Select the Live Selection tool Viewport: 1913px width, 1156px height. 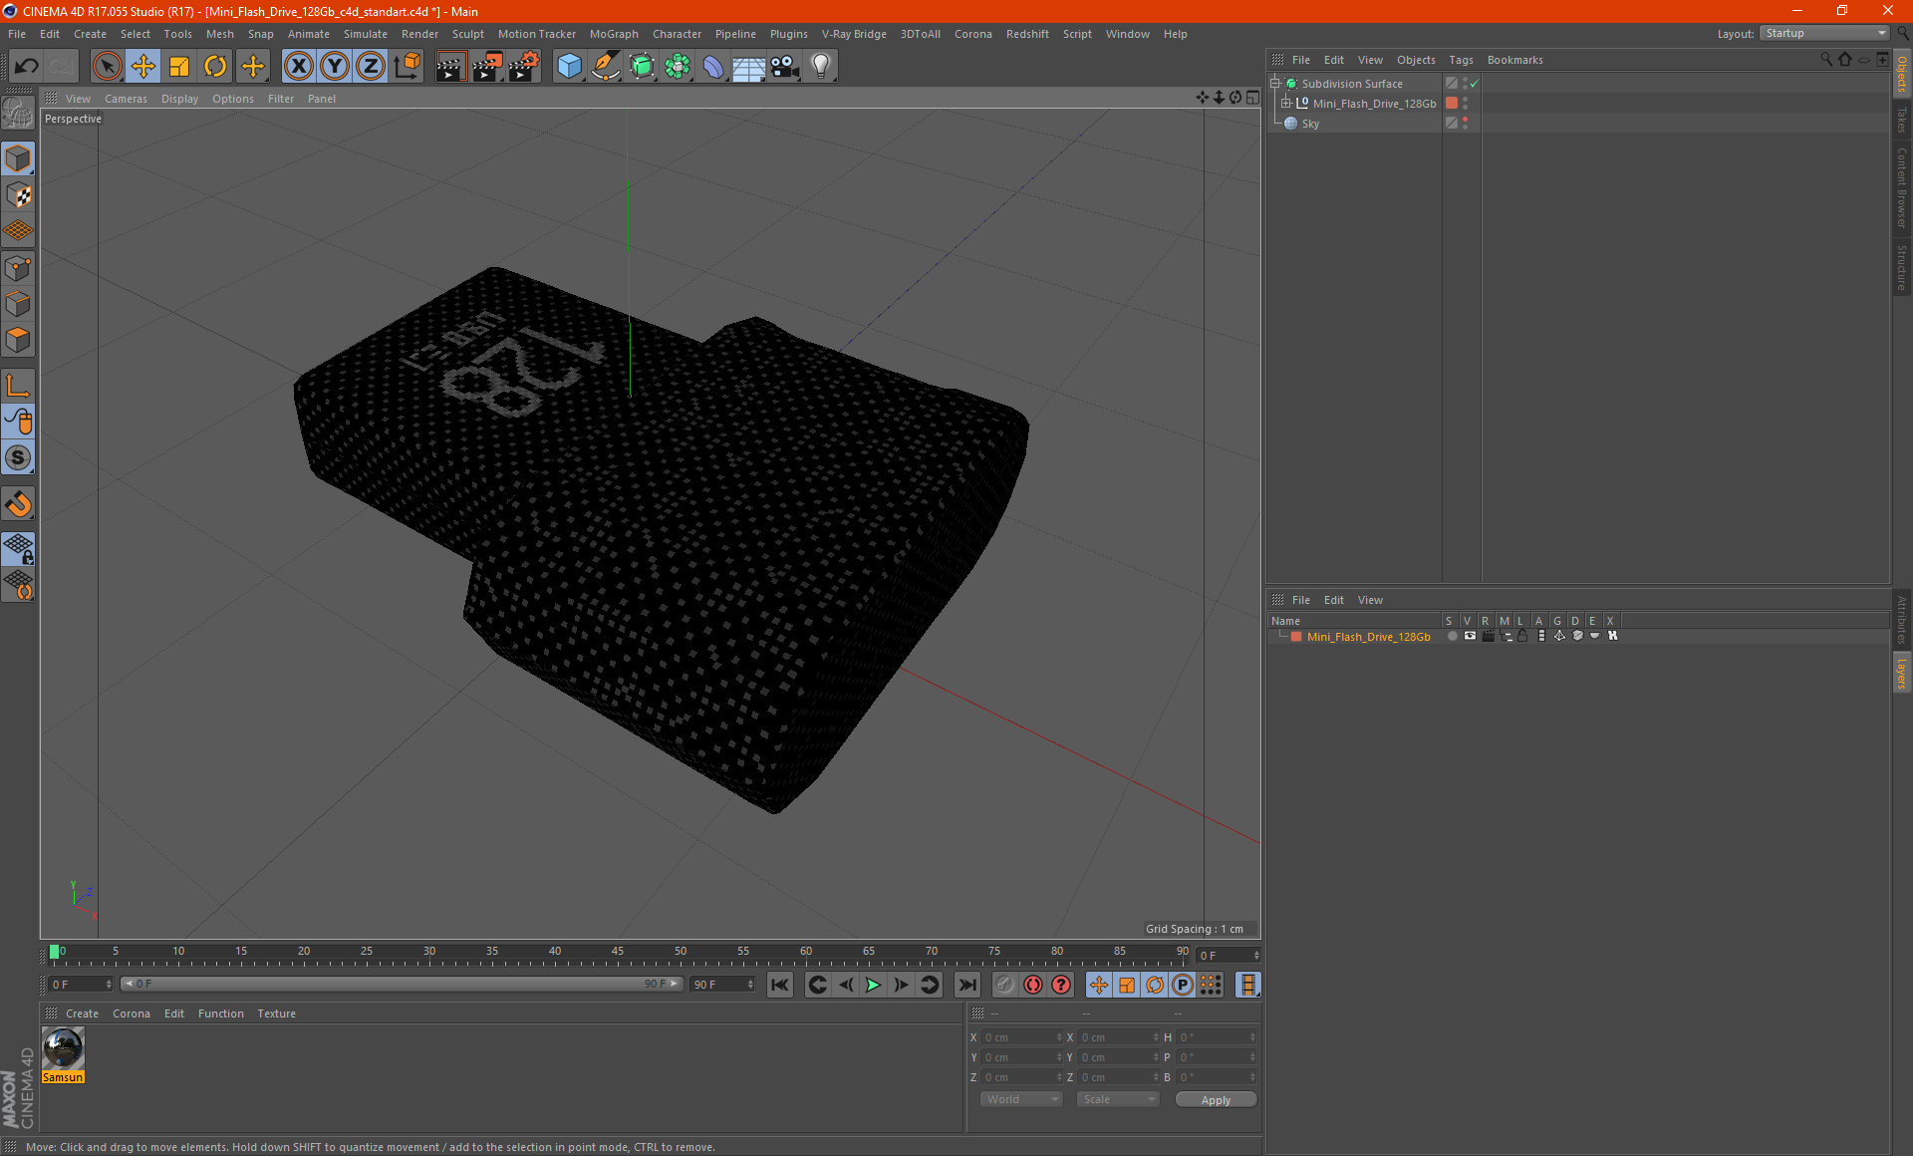(107, 66)
